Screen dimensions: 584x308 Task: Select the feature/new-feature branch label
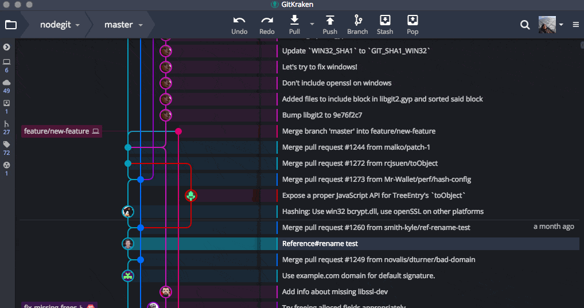(x=61, y=131)
